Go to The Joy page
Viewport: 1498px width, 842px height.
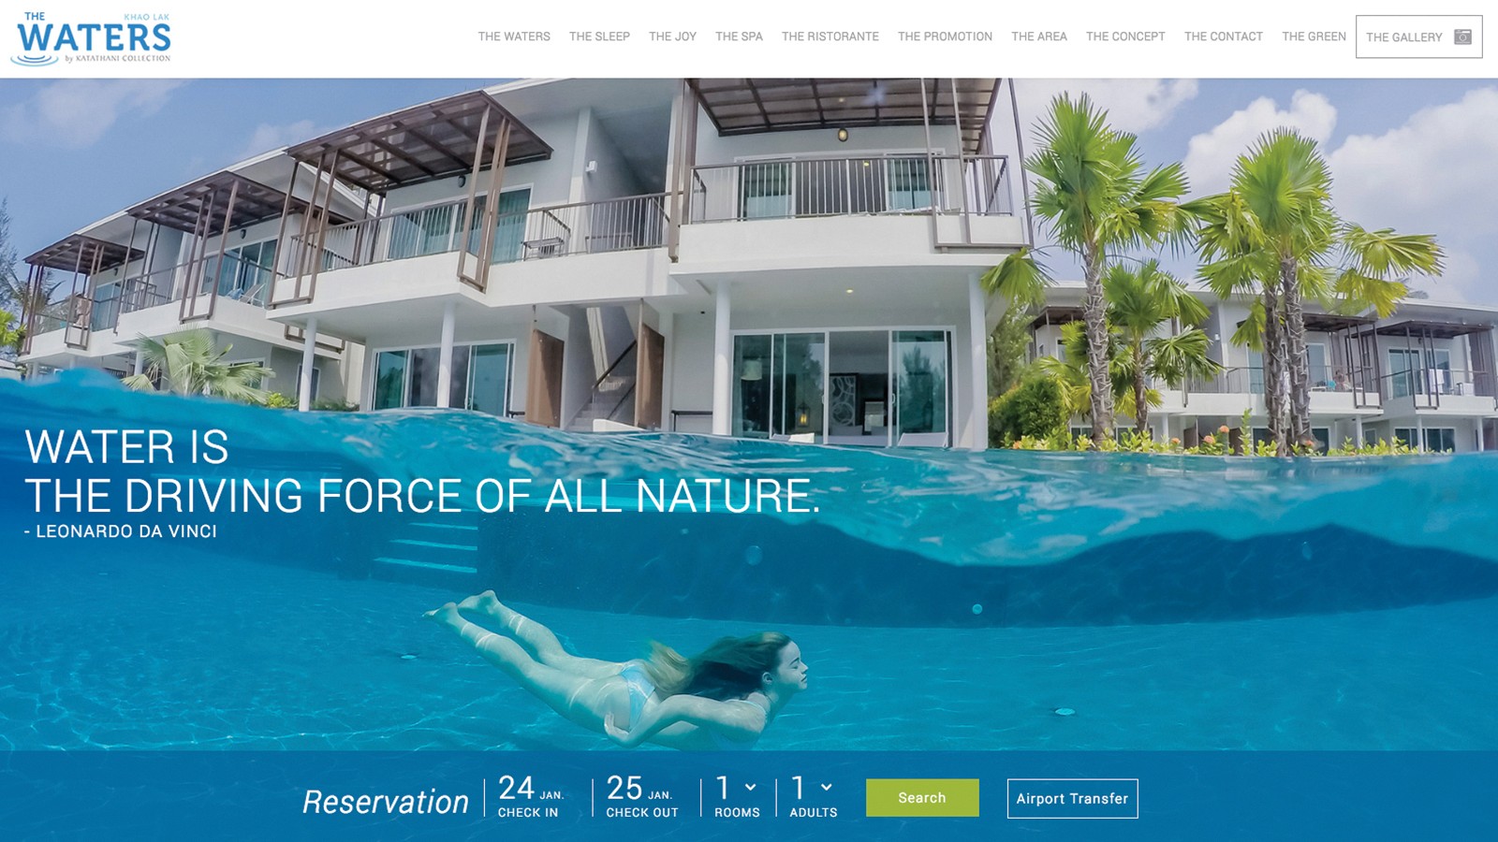point(672,36)
